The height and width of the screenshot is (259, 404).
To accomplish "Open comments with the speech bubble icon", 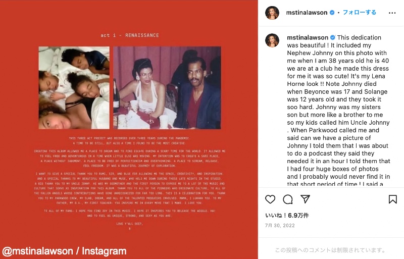I will (287, 199).
